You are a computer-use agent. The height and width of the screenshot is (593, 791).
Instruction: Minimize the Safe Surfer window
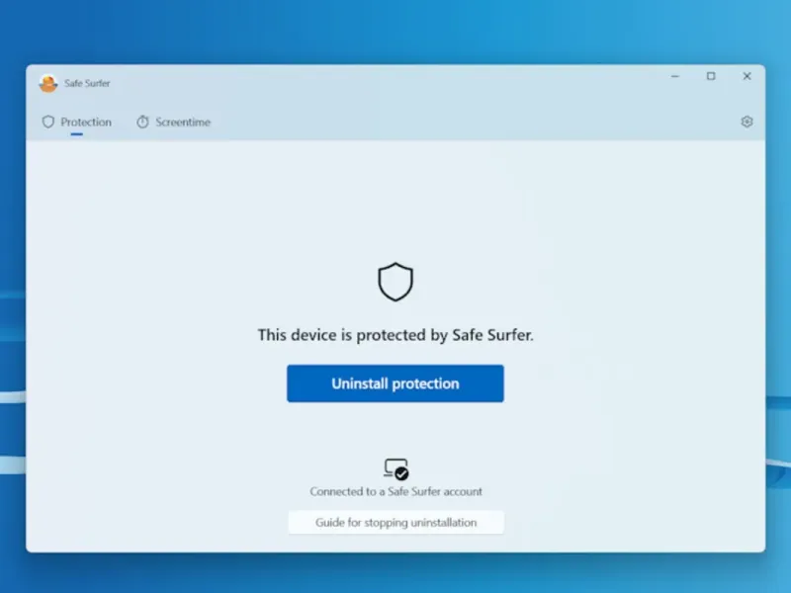tap(675, 76)
